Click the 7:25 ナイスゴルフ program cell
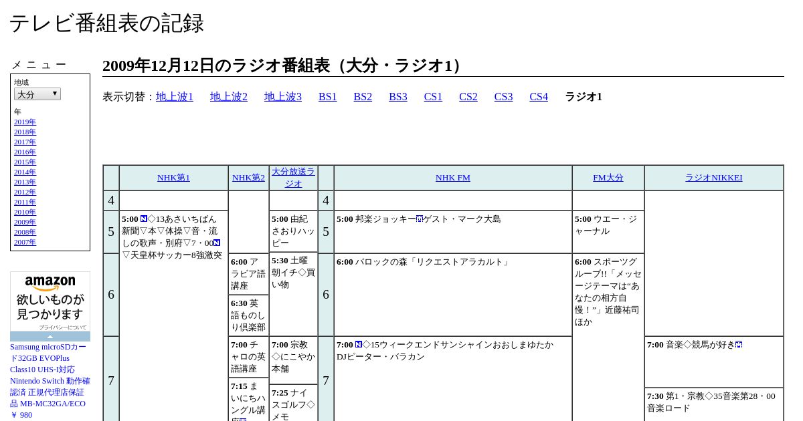The height and width of the screenshot is (421, 803). pos(293,403)
